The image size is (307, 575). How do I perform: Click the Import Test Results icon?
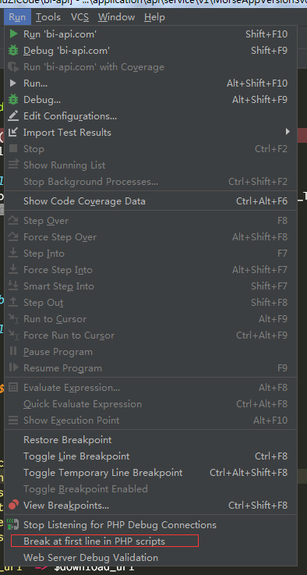click(x=13, y=133)
